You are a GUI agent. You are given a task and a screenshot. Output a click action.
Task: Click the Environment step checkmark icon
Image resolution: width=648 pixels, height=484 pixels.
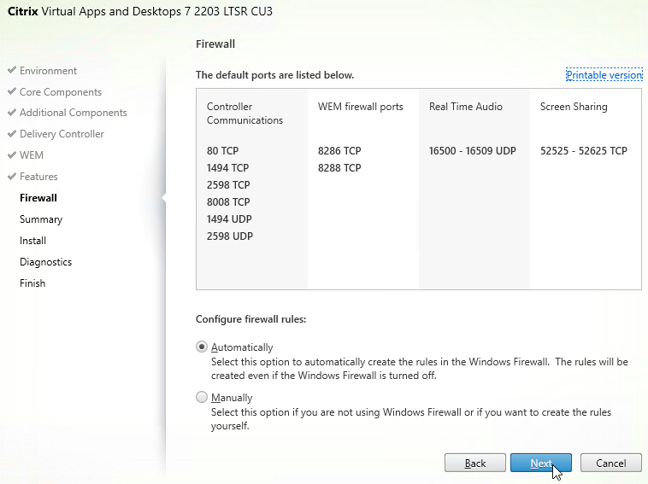12,71
